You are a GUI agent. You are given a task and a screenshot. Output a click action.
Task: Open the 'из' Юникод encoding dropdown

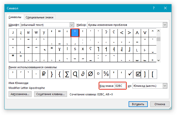click(165, 86)
